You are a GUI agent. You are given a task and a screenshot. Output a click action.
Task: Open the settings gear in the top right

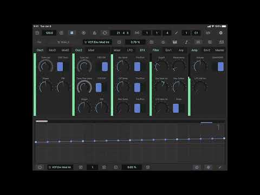(220, 33)
